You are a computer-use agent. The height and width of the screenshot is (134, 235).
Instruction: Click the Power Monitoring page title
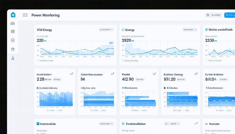pyautogui.click(x=45, y=15)
